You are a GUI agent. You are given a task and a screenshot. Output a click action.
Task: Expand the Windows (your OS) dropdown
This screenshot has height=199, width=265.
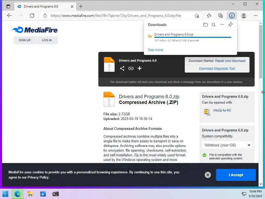(227, 145)
